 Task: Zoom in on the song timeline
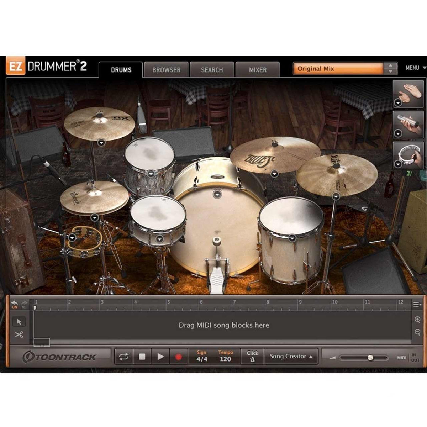coord(417,320)
